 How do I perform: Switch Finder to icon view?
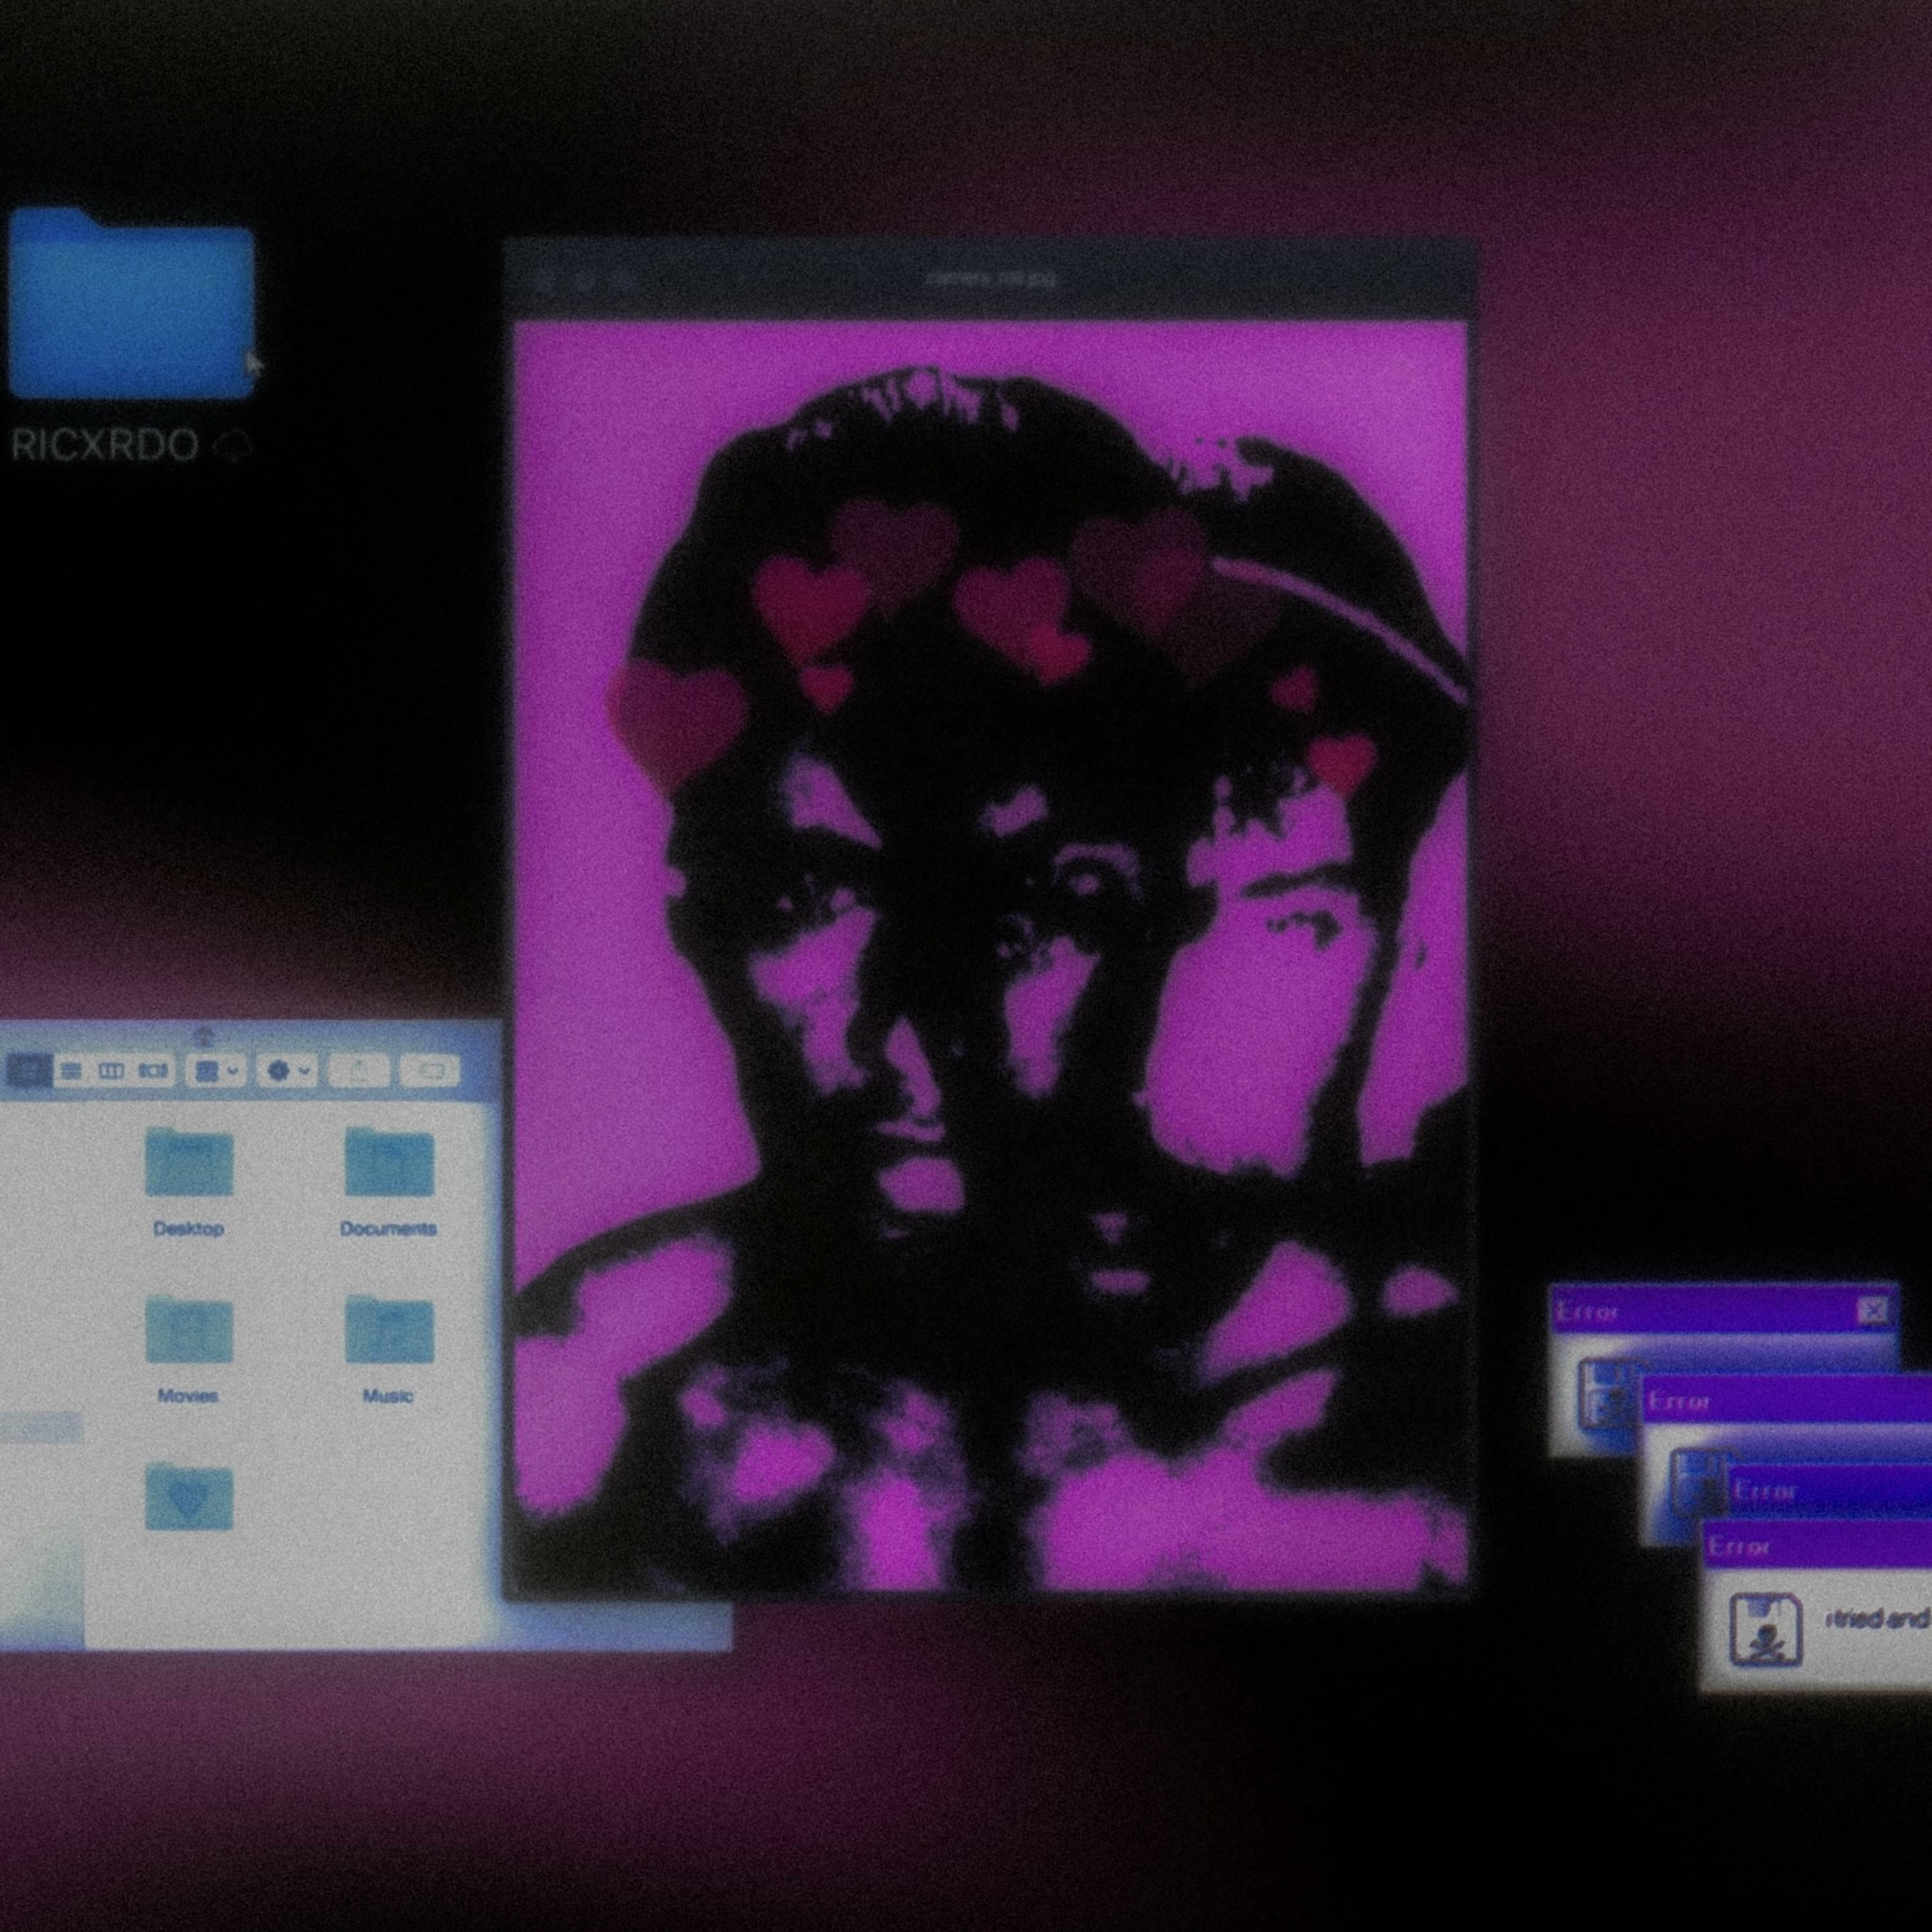point(29,1071)
